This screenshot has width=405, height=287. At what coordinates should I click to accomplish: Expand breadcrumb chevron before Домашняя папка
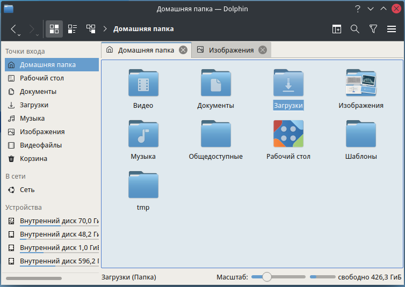coord(105,29)
